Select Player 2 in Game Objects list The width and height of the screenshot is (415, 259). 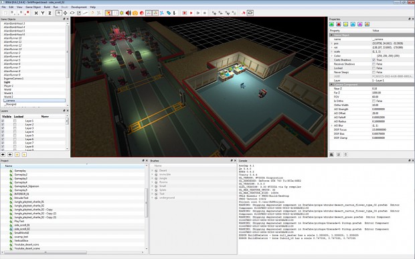[x=9, y=86]
